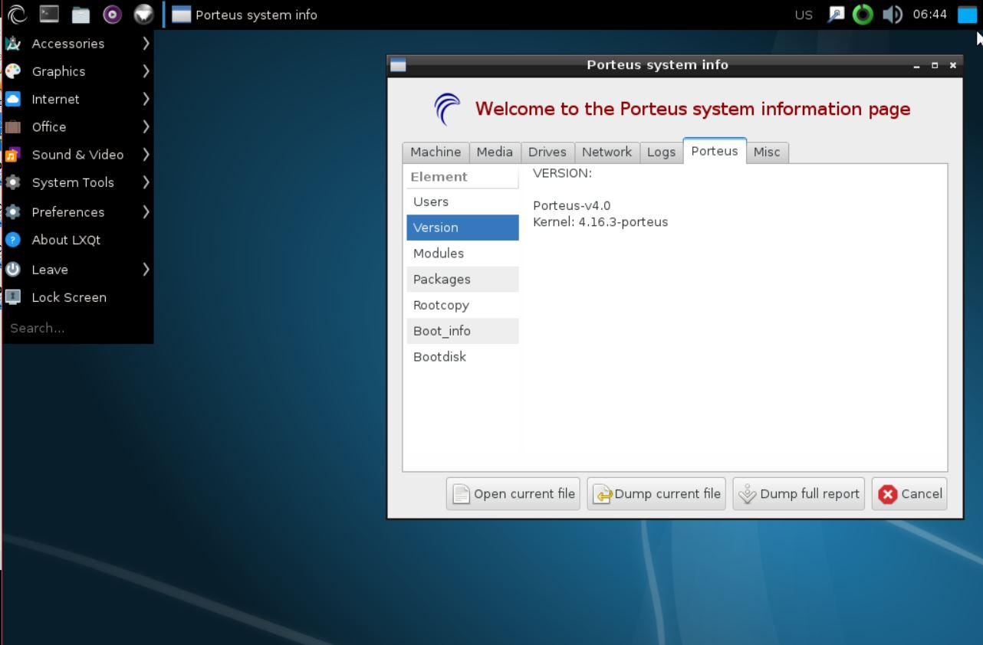Launch the terminal from the panel

point(49,14)
